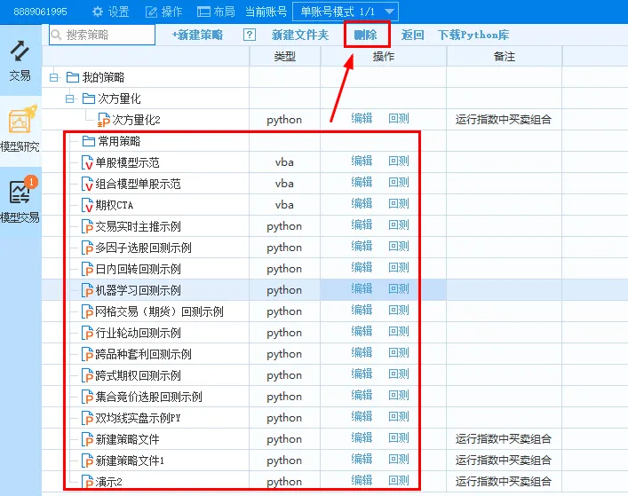Viewport: 628px width, 496px height.
Task: Click the 常用策略 folder icon
Action: coord(88,141)
